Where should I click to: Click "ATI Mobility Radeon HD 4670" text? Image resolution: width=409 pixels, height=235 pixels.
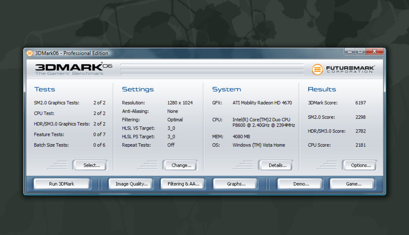coord(262,103)
